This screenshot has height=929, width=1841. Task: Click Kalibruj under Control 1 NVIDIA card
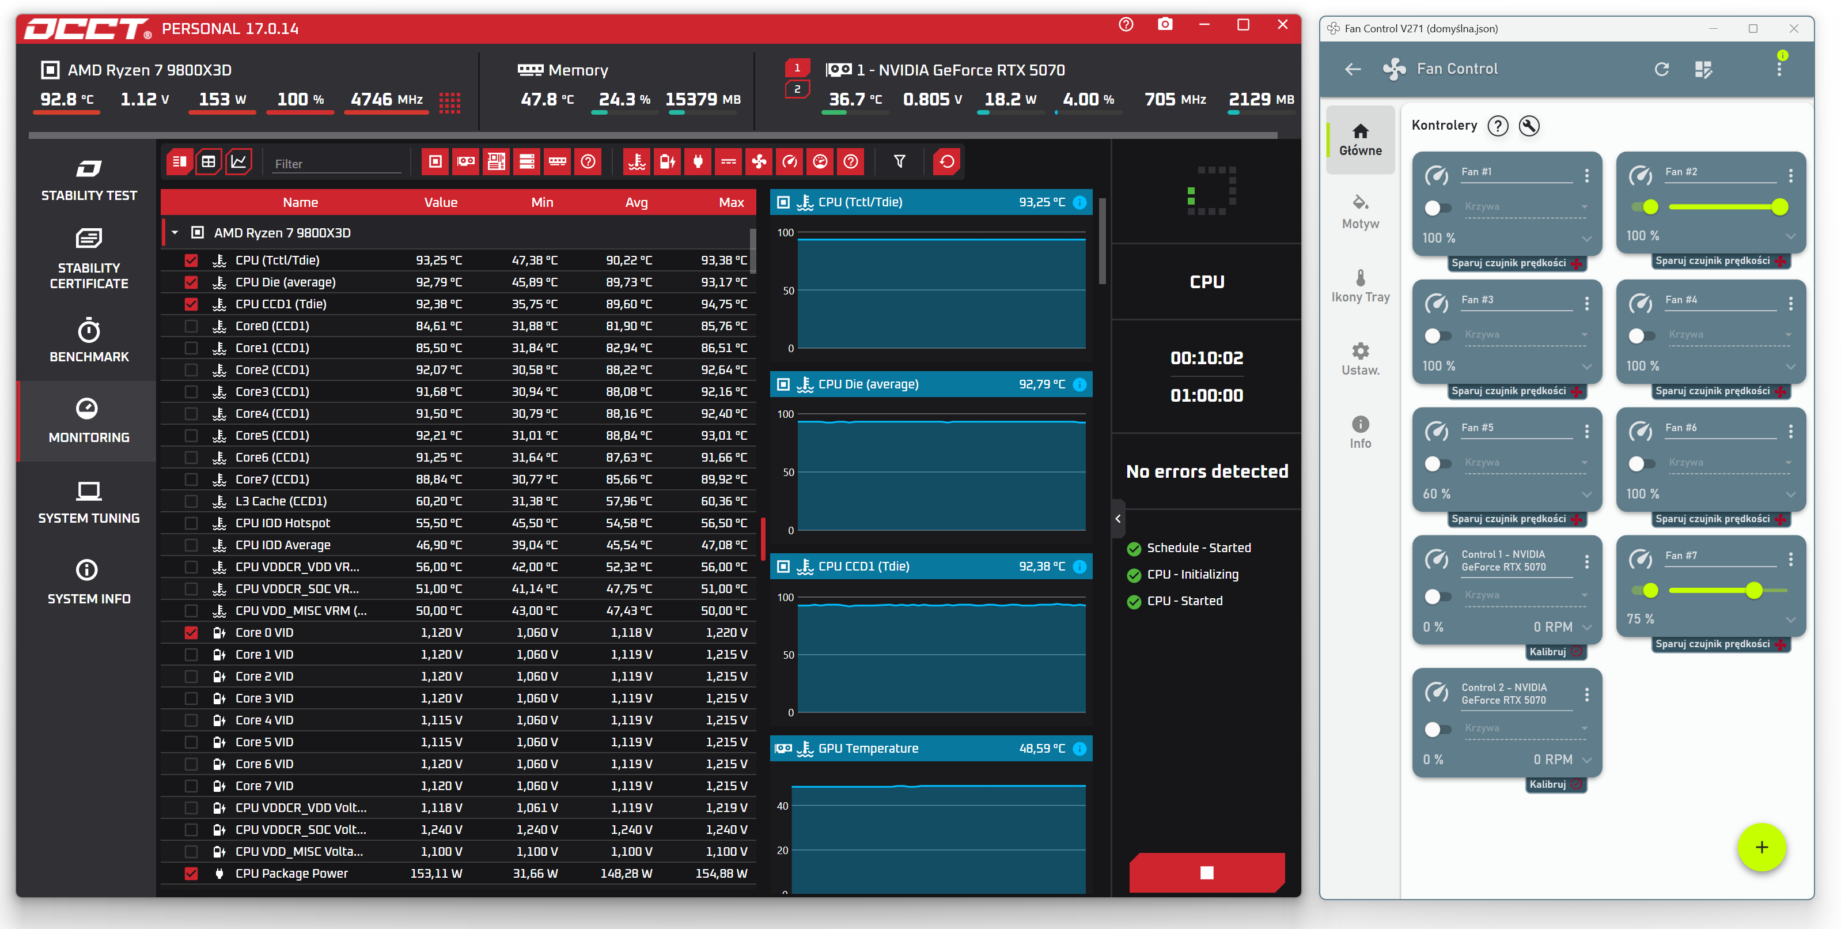click(1556, 652)
